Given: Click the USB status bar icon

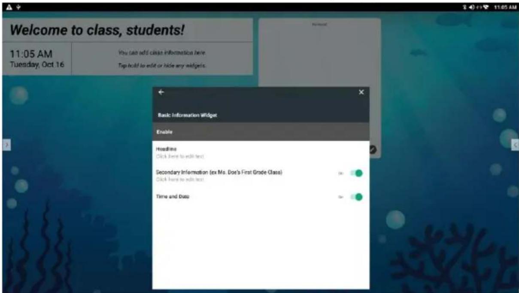Looking at the screenshot, I should tap(18, 8).
